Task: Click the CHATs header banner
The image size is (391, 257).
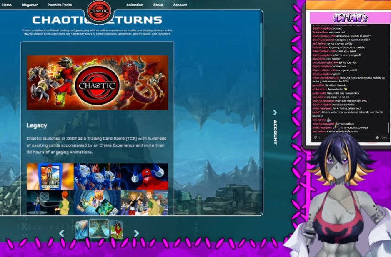Action: [350, 18]
